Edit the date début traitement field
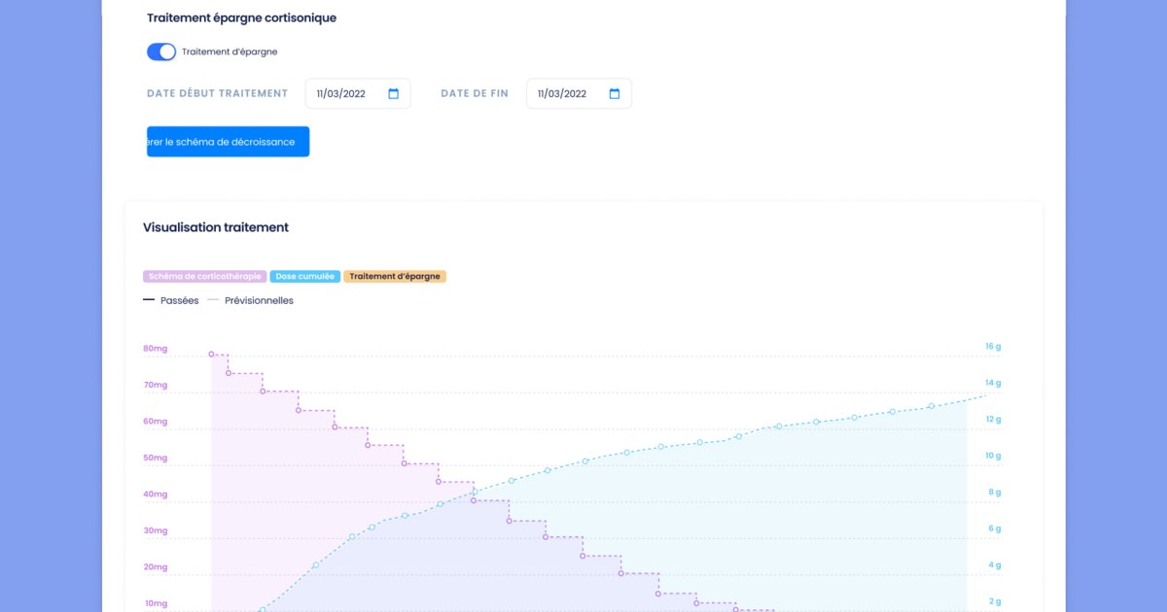1167x612 pixels. pyautogui.click(x=358, y=93)
